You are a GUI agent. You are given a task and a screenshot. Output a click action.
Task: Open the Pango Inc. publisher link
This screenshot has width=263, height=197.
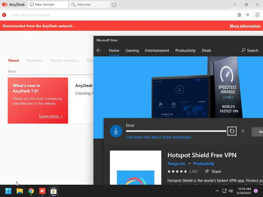click(177, 163)
